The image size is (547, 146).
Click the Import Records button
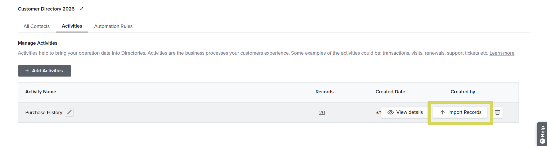tap(460, 112)
